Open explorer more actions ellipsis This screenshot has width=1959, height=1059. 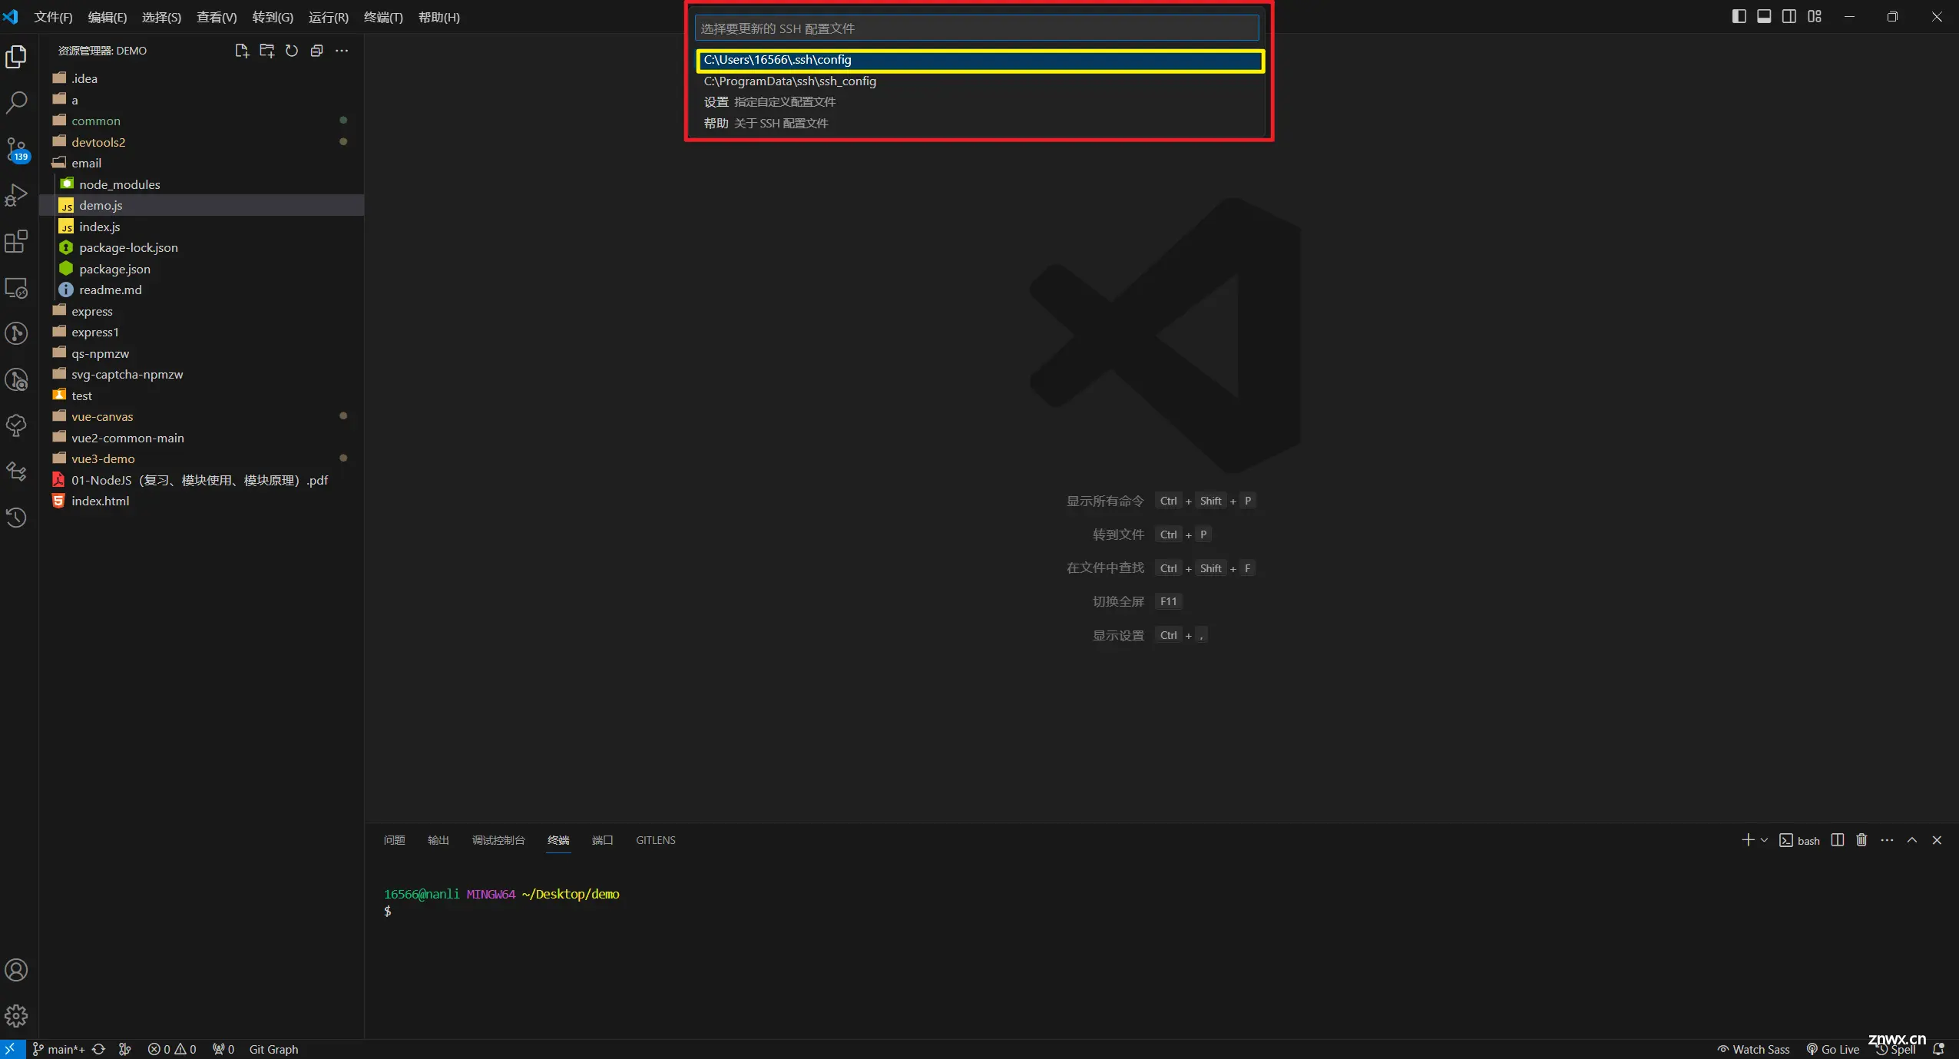point(342,51)
